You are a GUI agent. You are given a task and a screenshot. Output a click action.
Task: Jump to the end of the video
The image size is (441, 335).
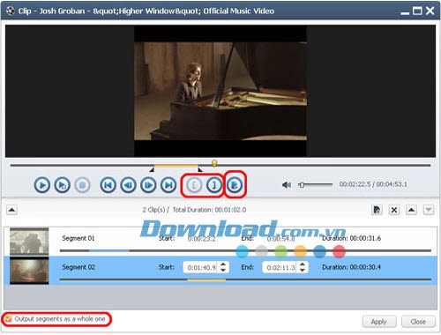(168, 185)
